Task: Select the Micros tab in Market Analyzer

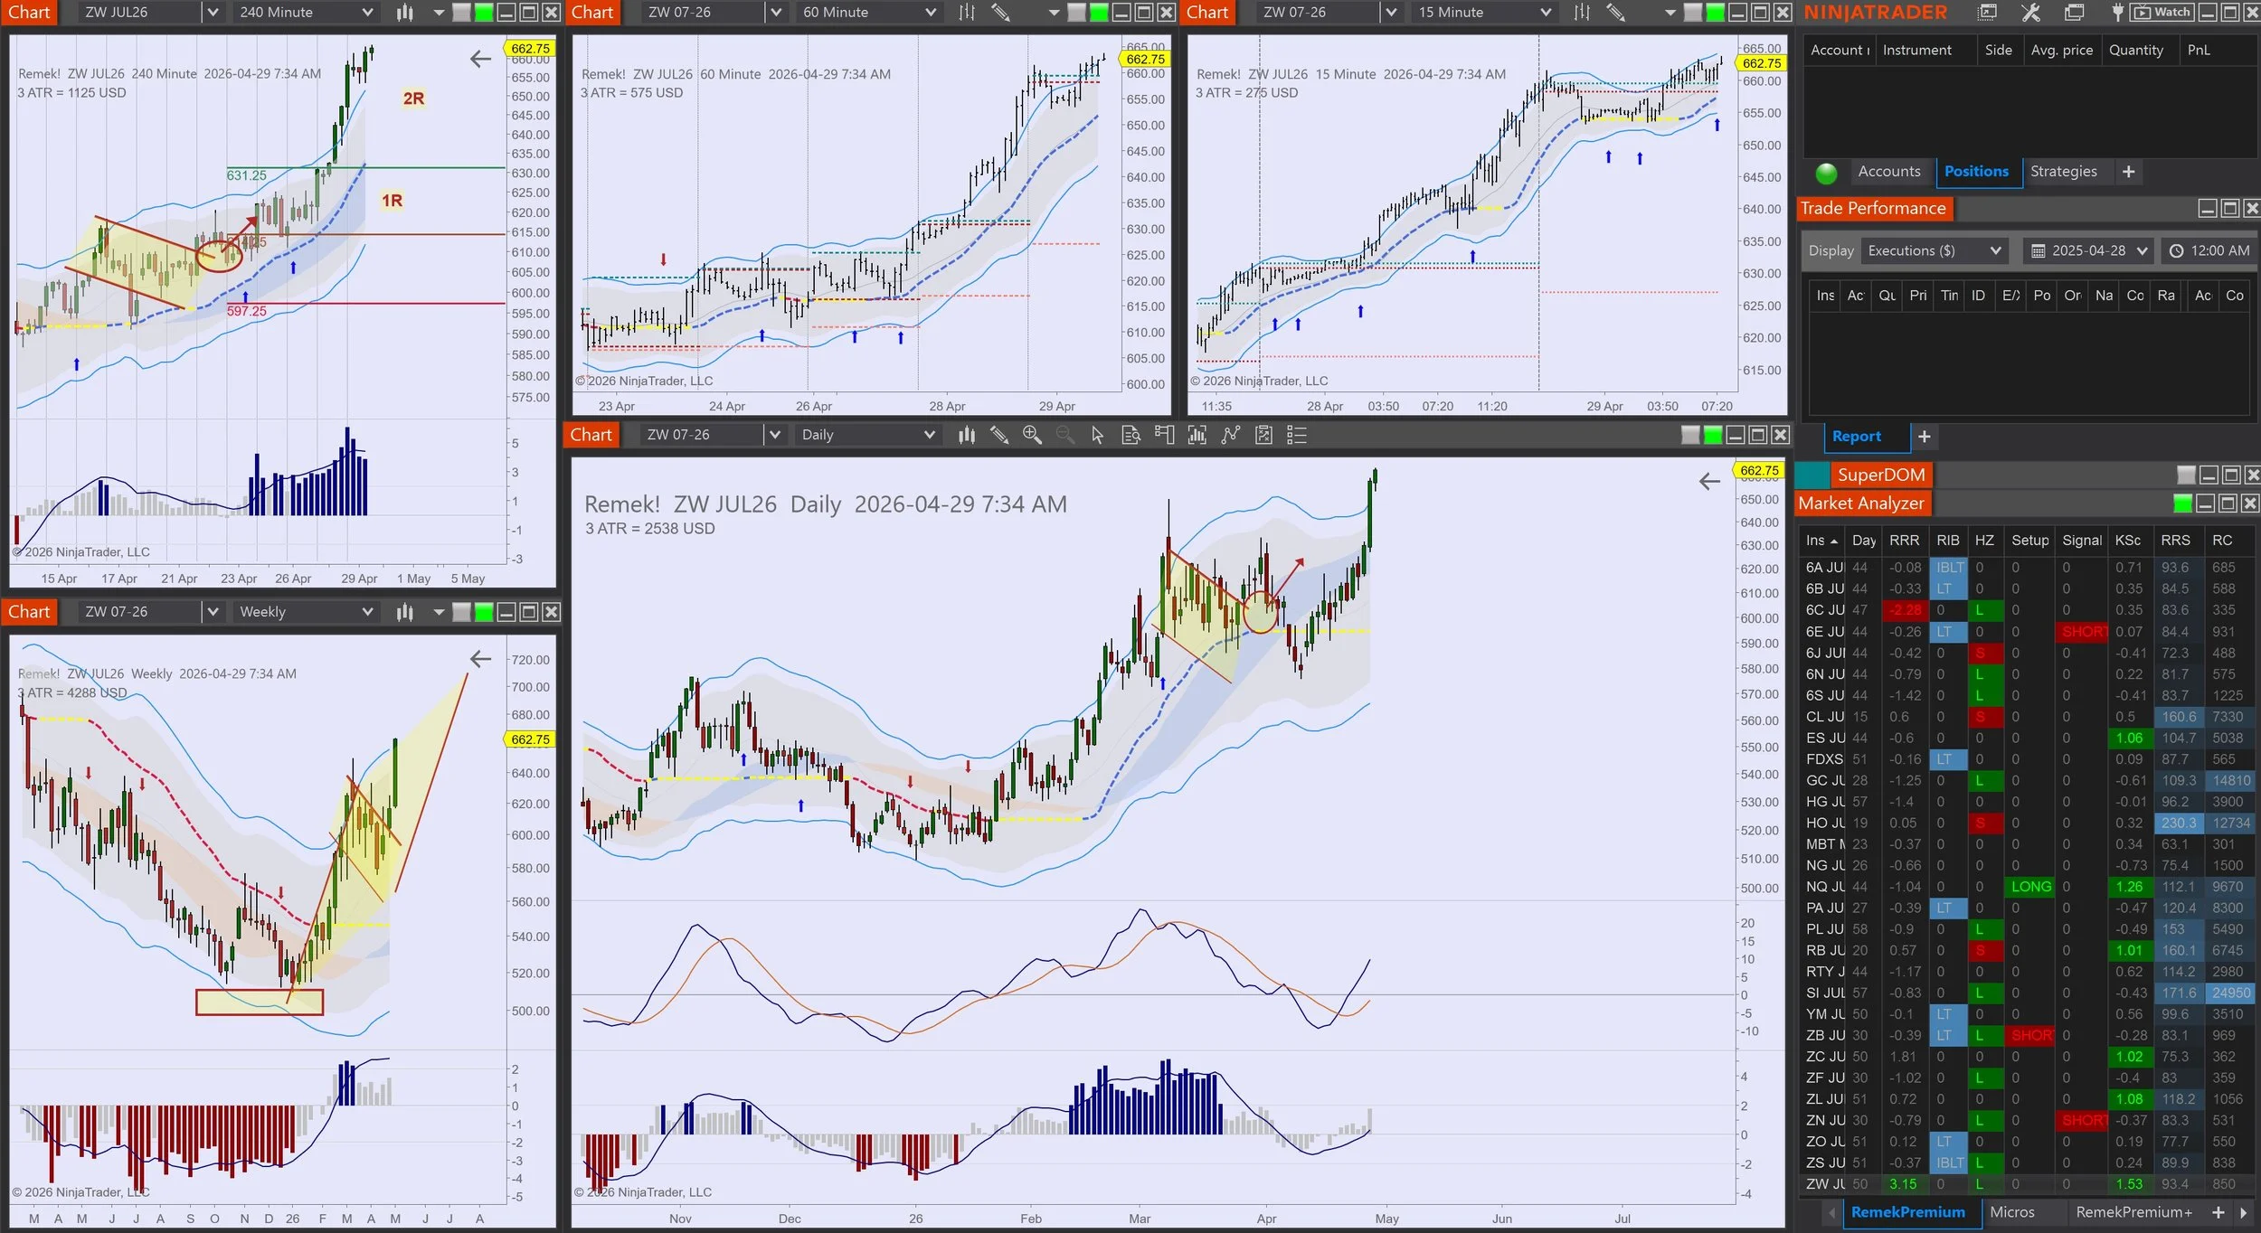Action: click(2011, 1212)
